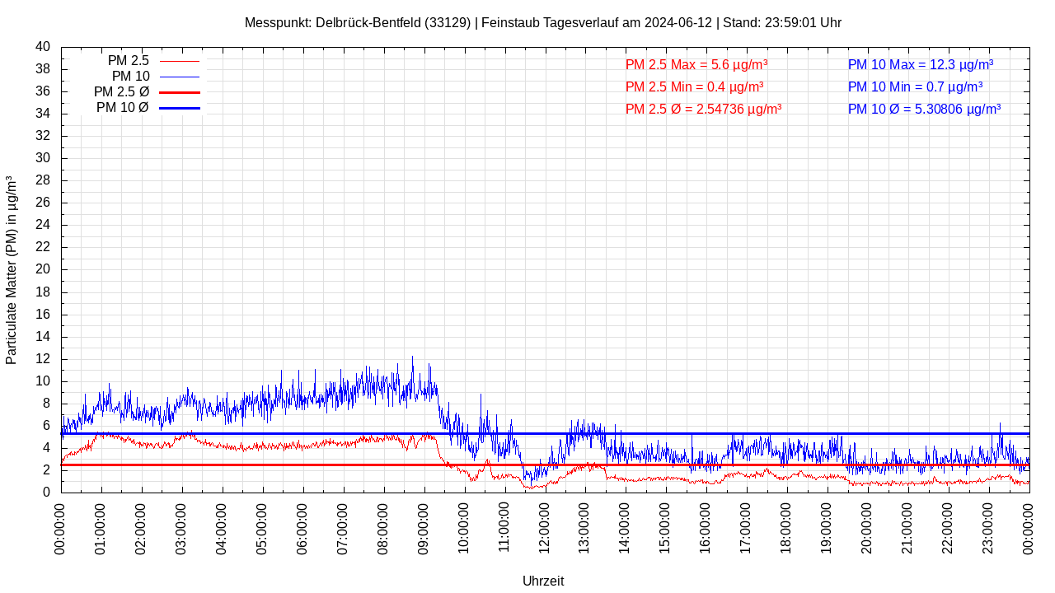Click the 20 value on y-axis
This screenshot has height=593, width=1055.
43,269
